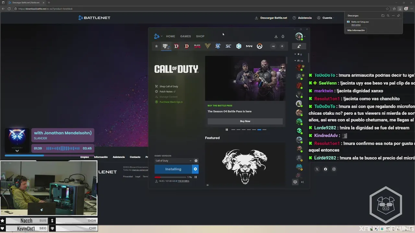
Task: Click Abrir archivo under Battle.net-Setup.exe
Action: coord(356,25)
